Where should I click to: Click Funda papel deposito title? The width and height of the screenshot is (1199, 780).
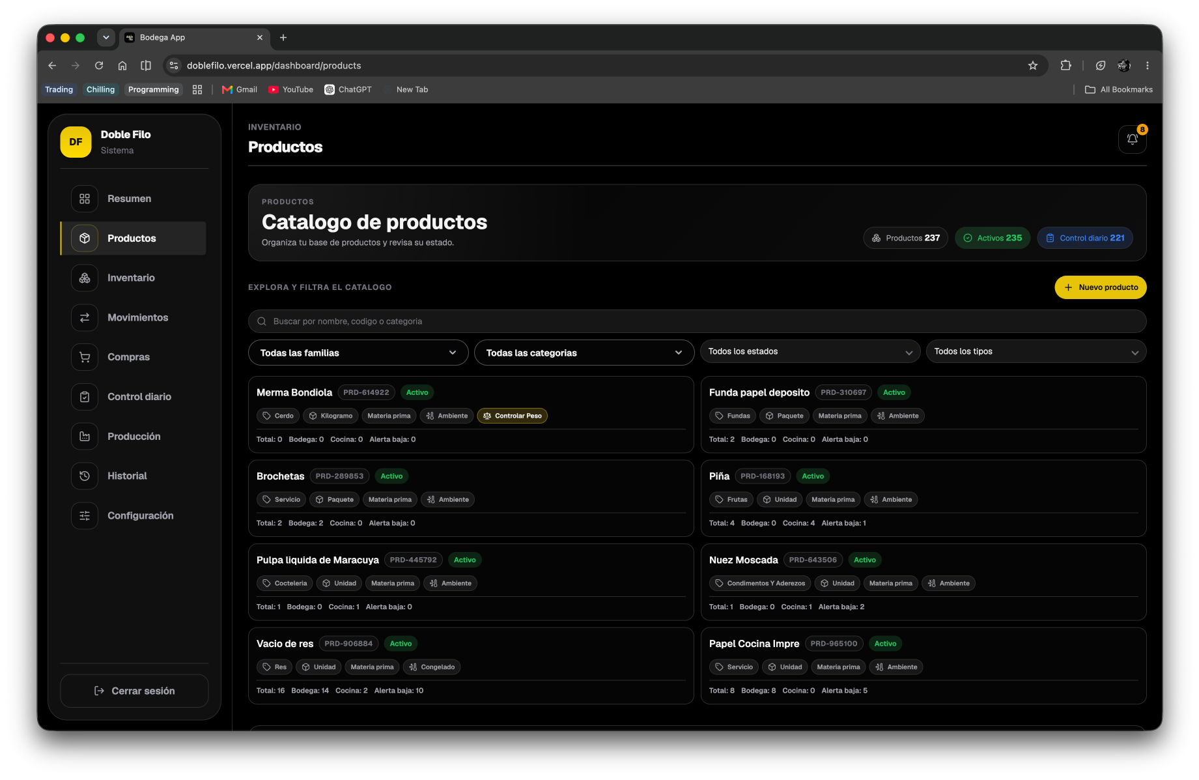pyautogui.click(x=759, y=392)
